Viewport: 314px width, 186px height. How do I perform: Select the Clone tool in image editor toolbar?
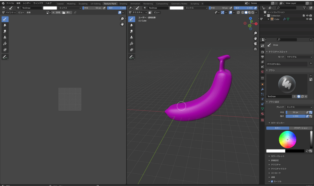(x=5, y=37)
